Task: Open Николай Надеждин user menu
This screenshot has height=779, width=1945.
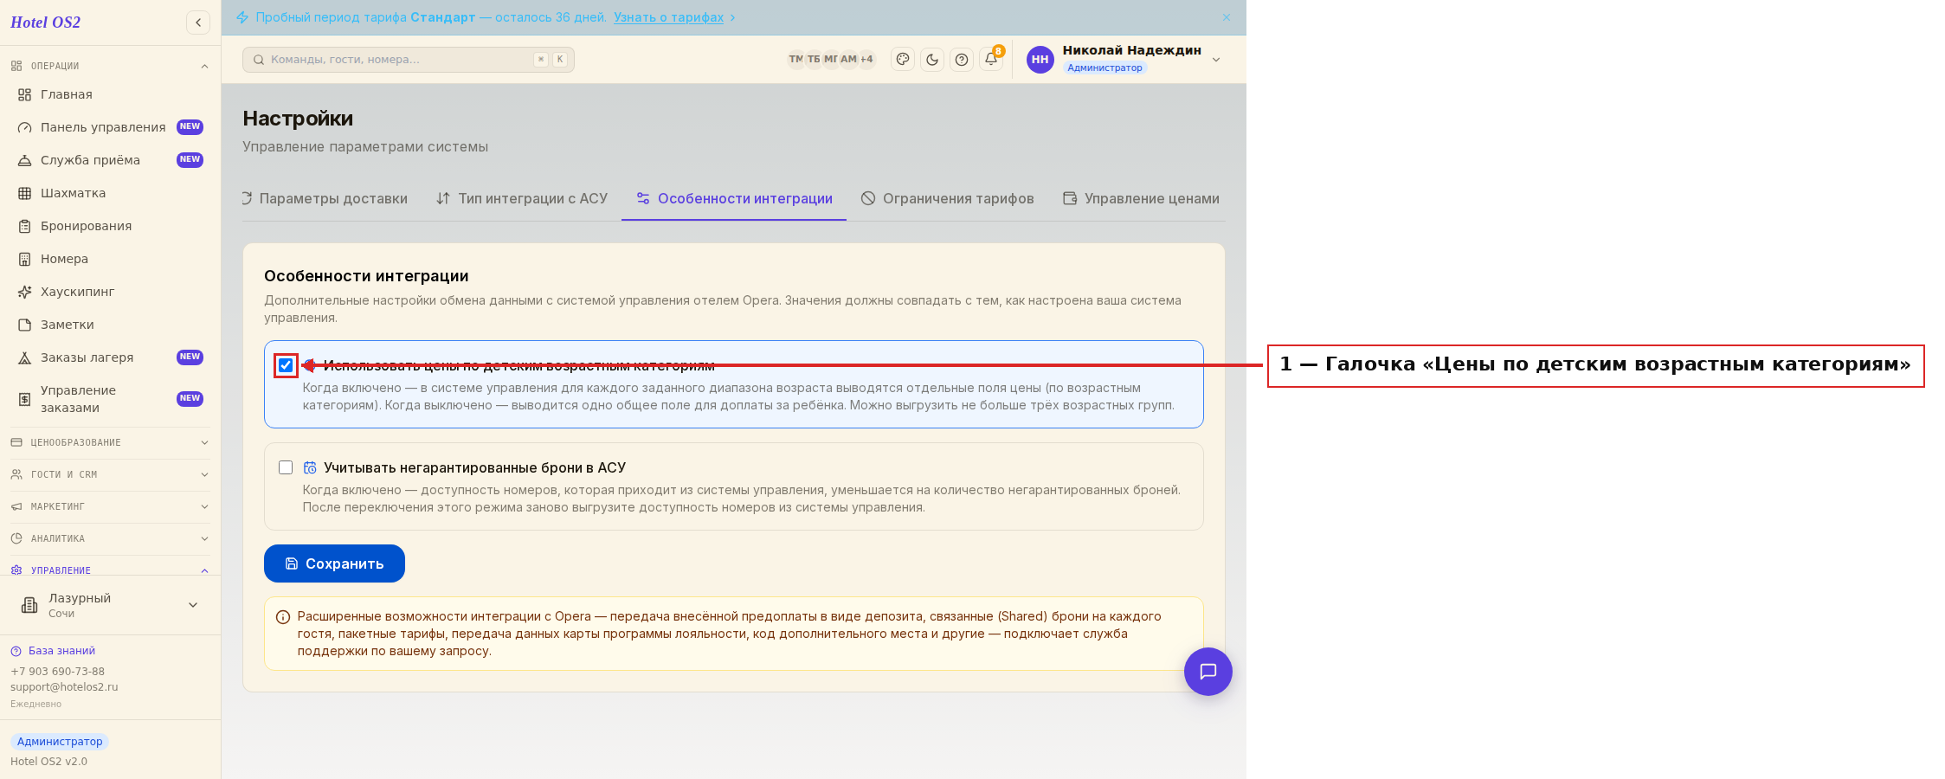Action: tap(1124, 59)
